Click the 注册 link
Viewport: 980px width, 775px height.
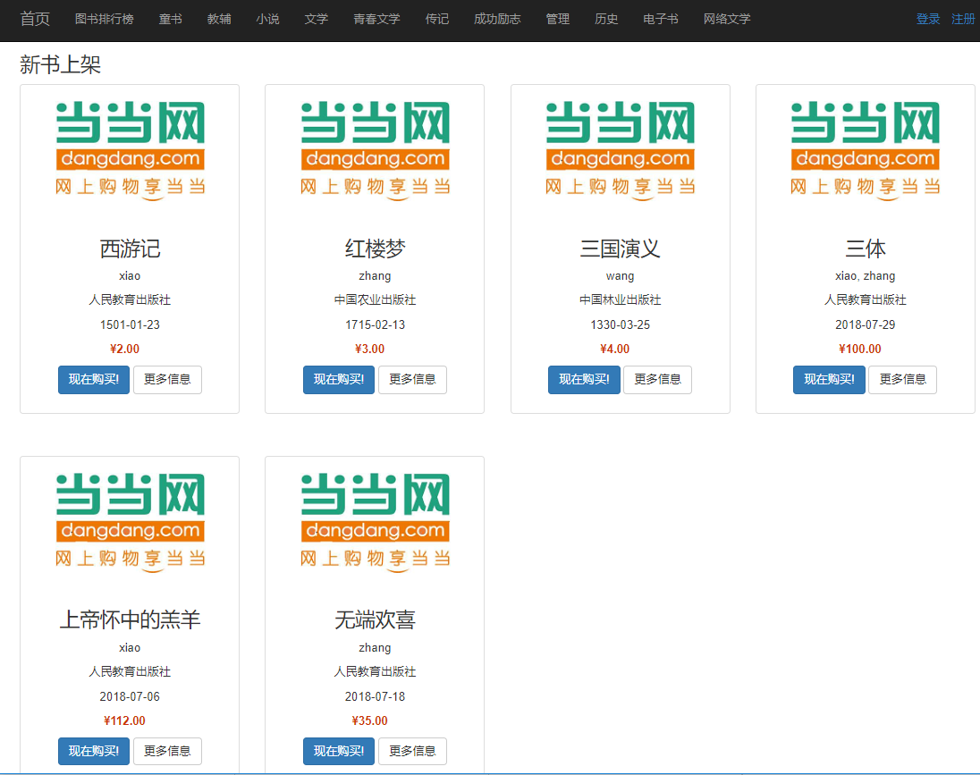coord(963,20)
